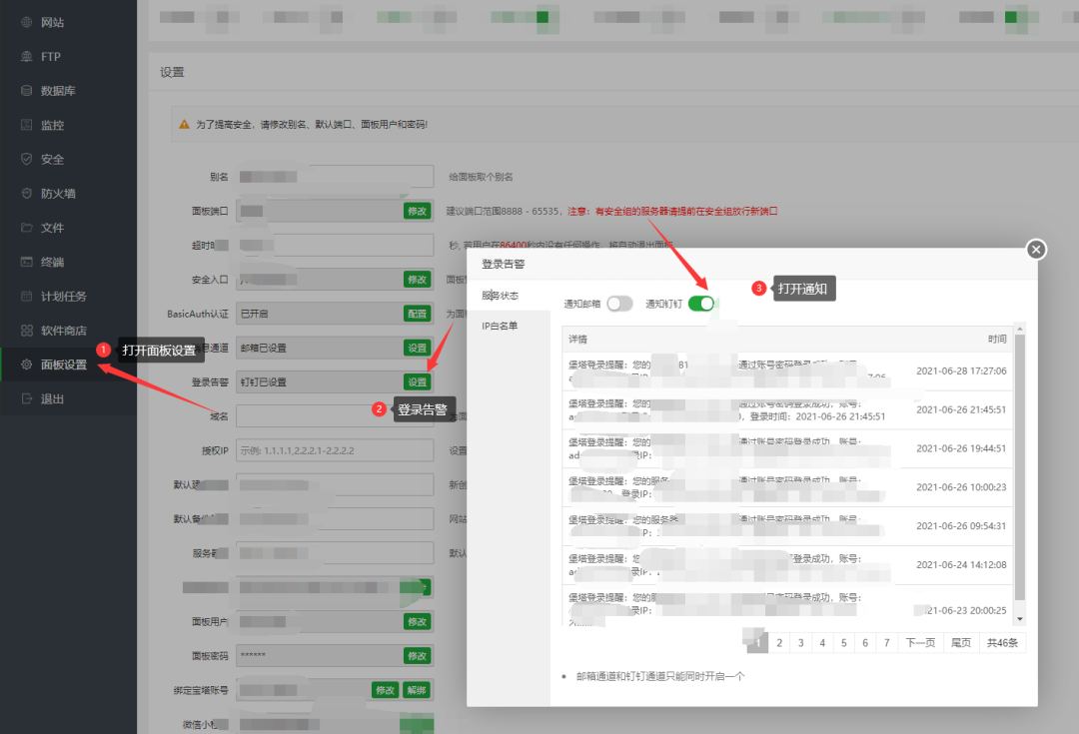Click 修改 button for 面板端口
Screen dimensions: 1079x734
tap(417, 211)
